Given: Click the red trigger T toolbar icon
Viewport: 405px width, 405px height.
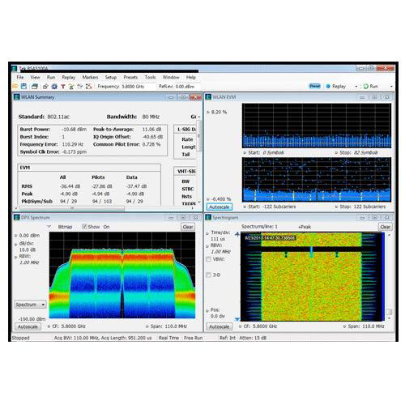Looking at the screenshot, I should (x=63, y=87).
